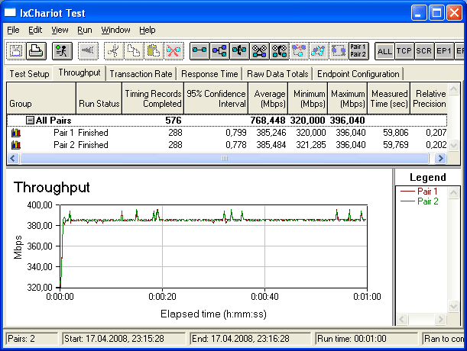Click the Run time status bar field
Viewport: 467px width, 351px height.
[366, 339]
